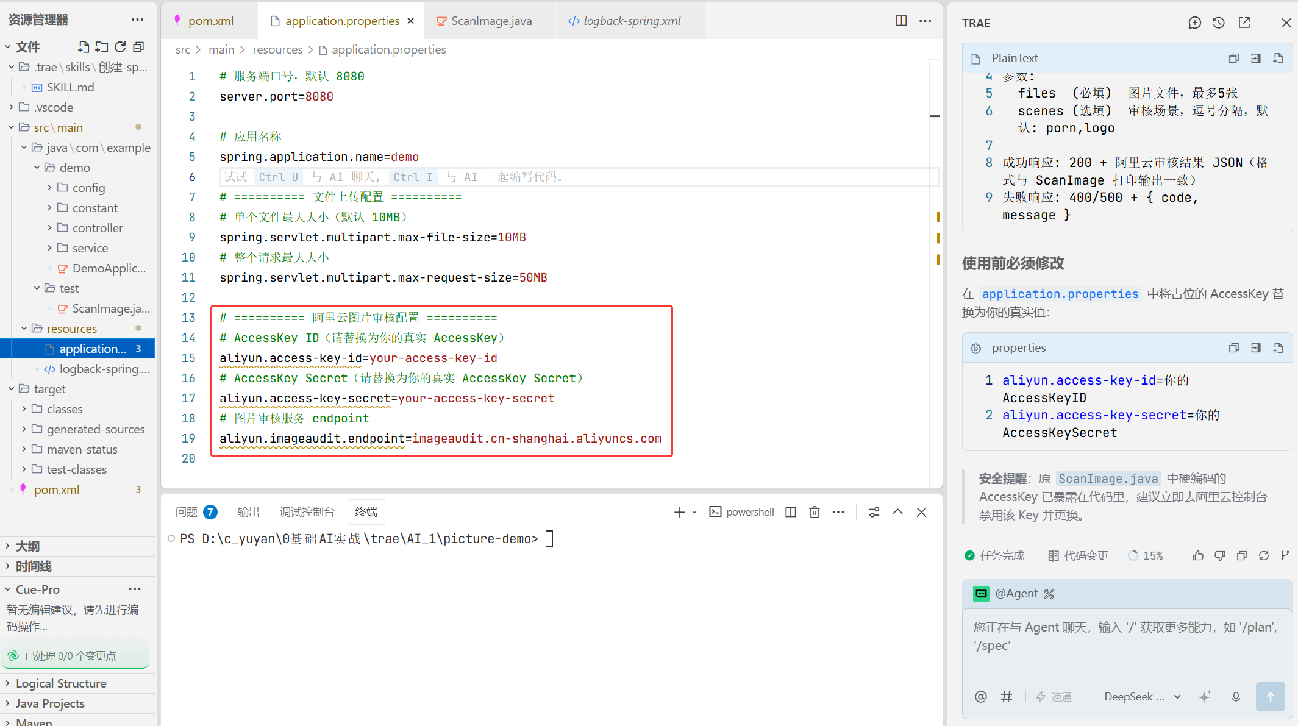Add a new terminal with plus icon
This screenshot has height=726, width=1298.
[x=679, y=512]
